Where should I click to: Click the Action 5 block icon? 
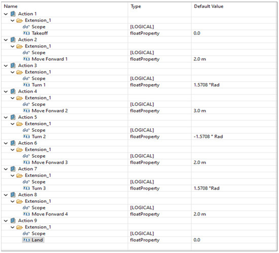pyautogui.click(x=13, y=117)
